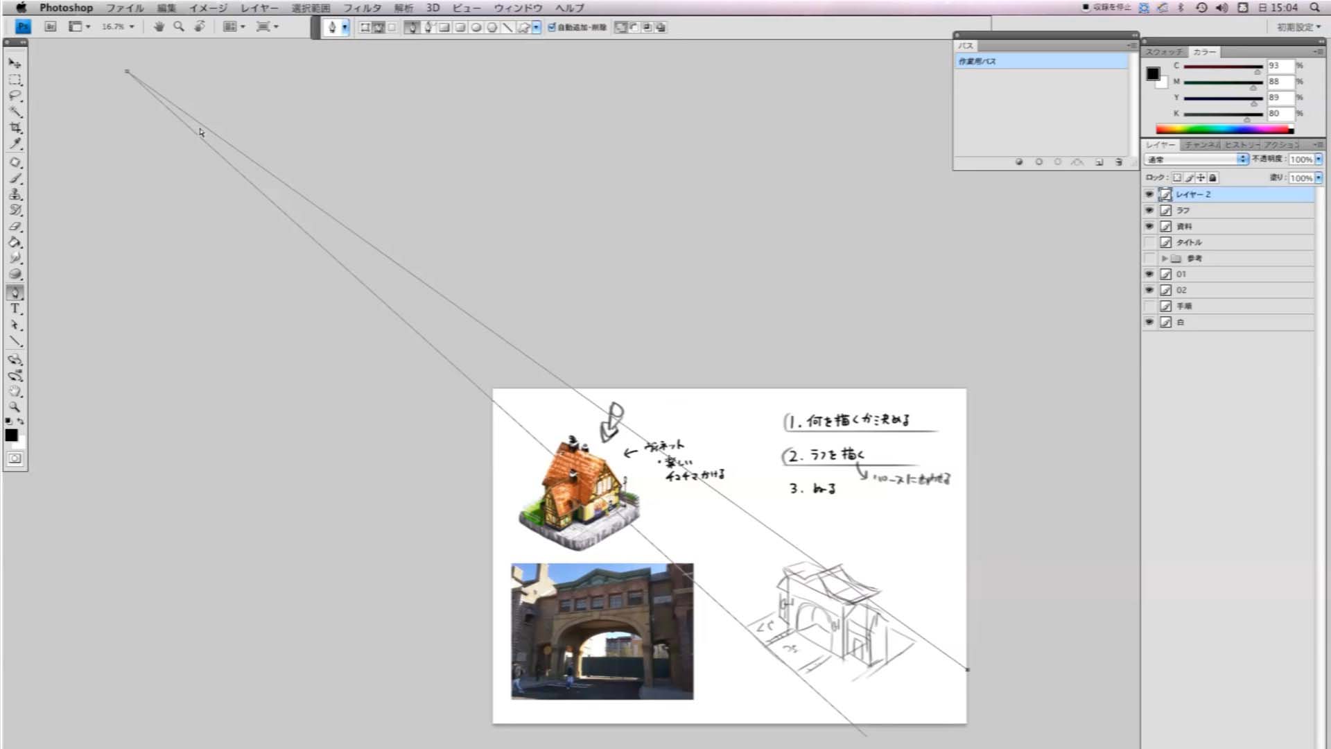Image resolution: width=1331 pixels, height=749 pixels.
Task: Select the Move tool
Action: point(15,63)
